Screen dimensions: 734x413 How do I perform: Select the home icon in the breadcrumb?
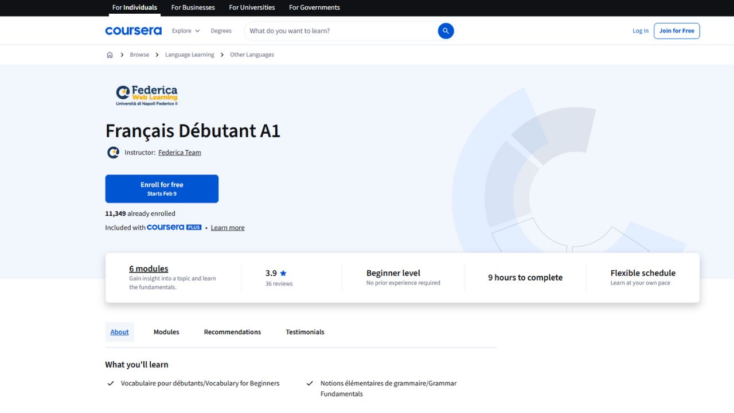coord(110,54)
